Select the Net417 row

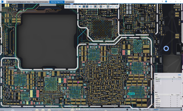(x=168, y=79)
